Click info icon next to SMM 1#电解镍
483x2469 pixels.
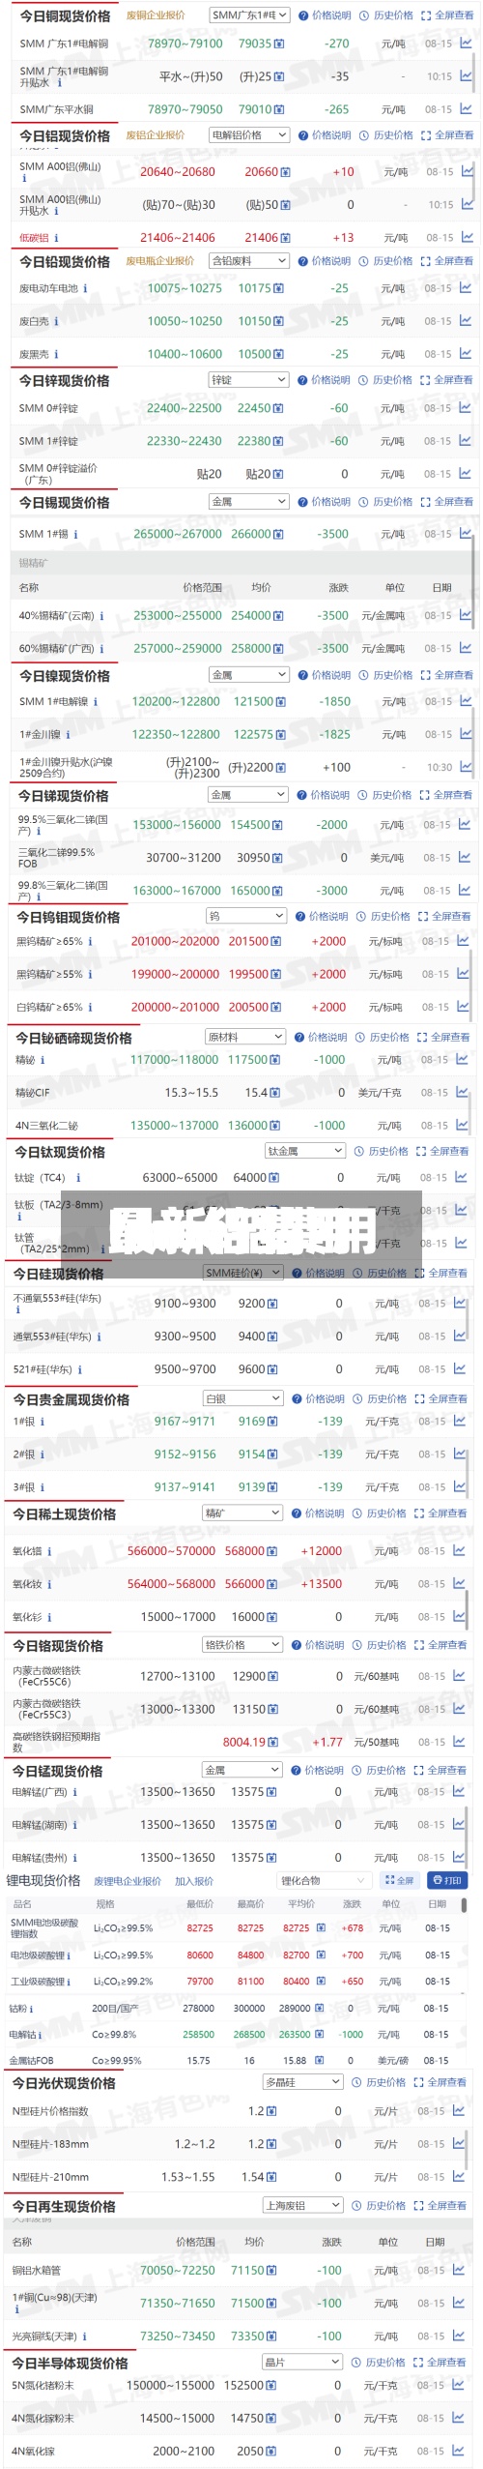(95, 702)
